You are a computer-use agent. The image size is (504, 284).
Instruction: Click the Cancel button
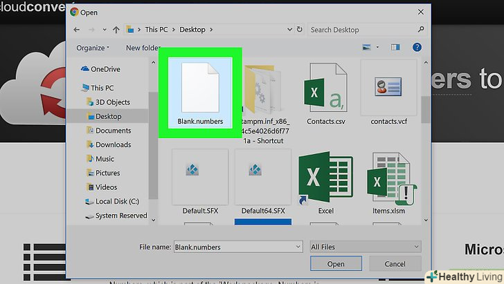pos(395,264)
